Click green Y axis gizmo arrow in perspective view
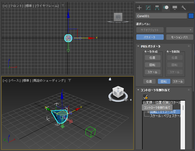This screenshot has height=151, width=195. point(48,109)
